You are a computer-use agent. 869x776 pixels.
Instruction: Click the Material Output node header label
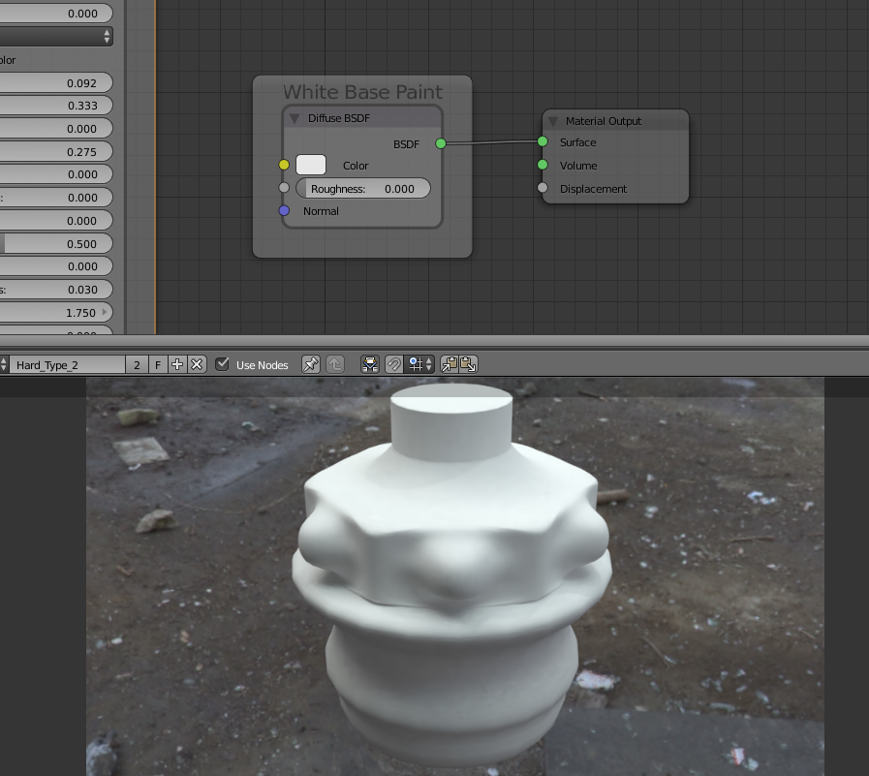coord(603,121)
